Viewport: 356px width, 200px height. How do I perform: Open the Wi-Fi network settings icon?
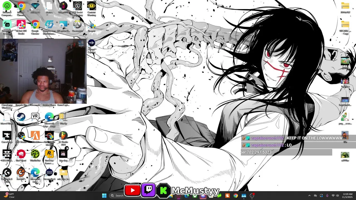coord(333,196)
